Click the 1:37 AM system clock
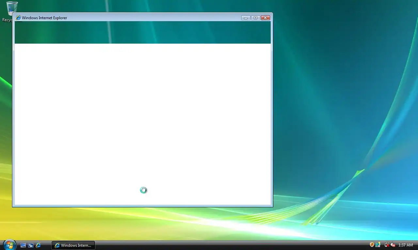 (x=405, y=245)
